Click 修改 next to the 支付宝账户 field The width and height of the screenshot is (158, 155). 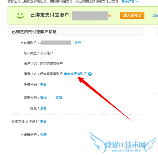[78, 43]
